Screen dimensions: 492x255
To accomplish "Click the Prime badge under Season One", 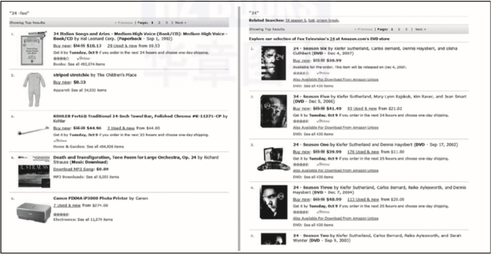I will coord(323,164).
